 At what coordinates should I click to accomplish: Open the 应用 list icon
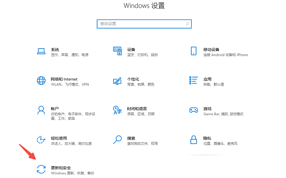point(194,80)
